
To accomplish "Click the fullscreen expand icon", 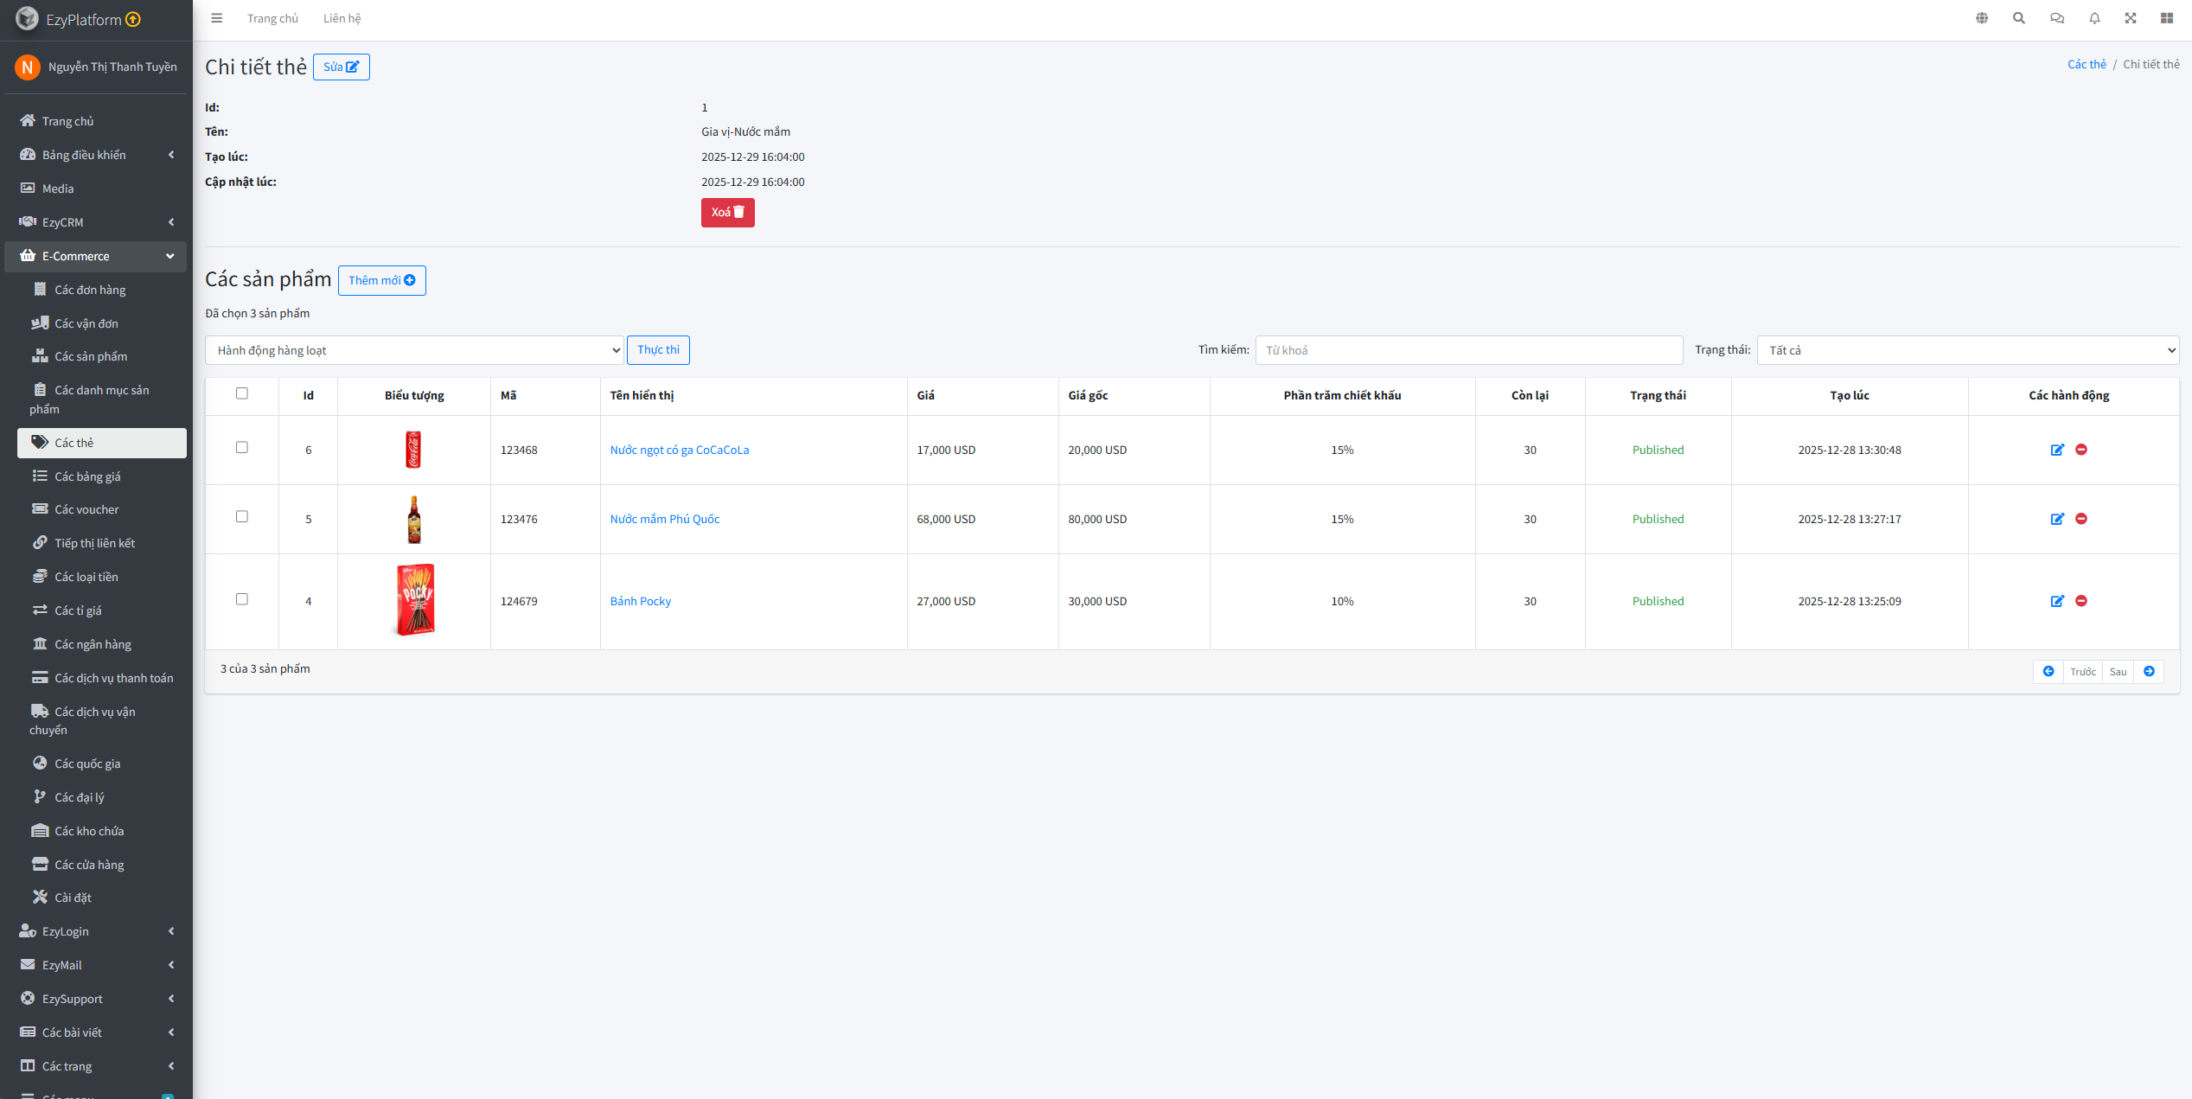I will [x=2131, y=18].
